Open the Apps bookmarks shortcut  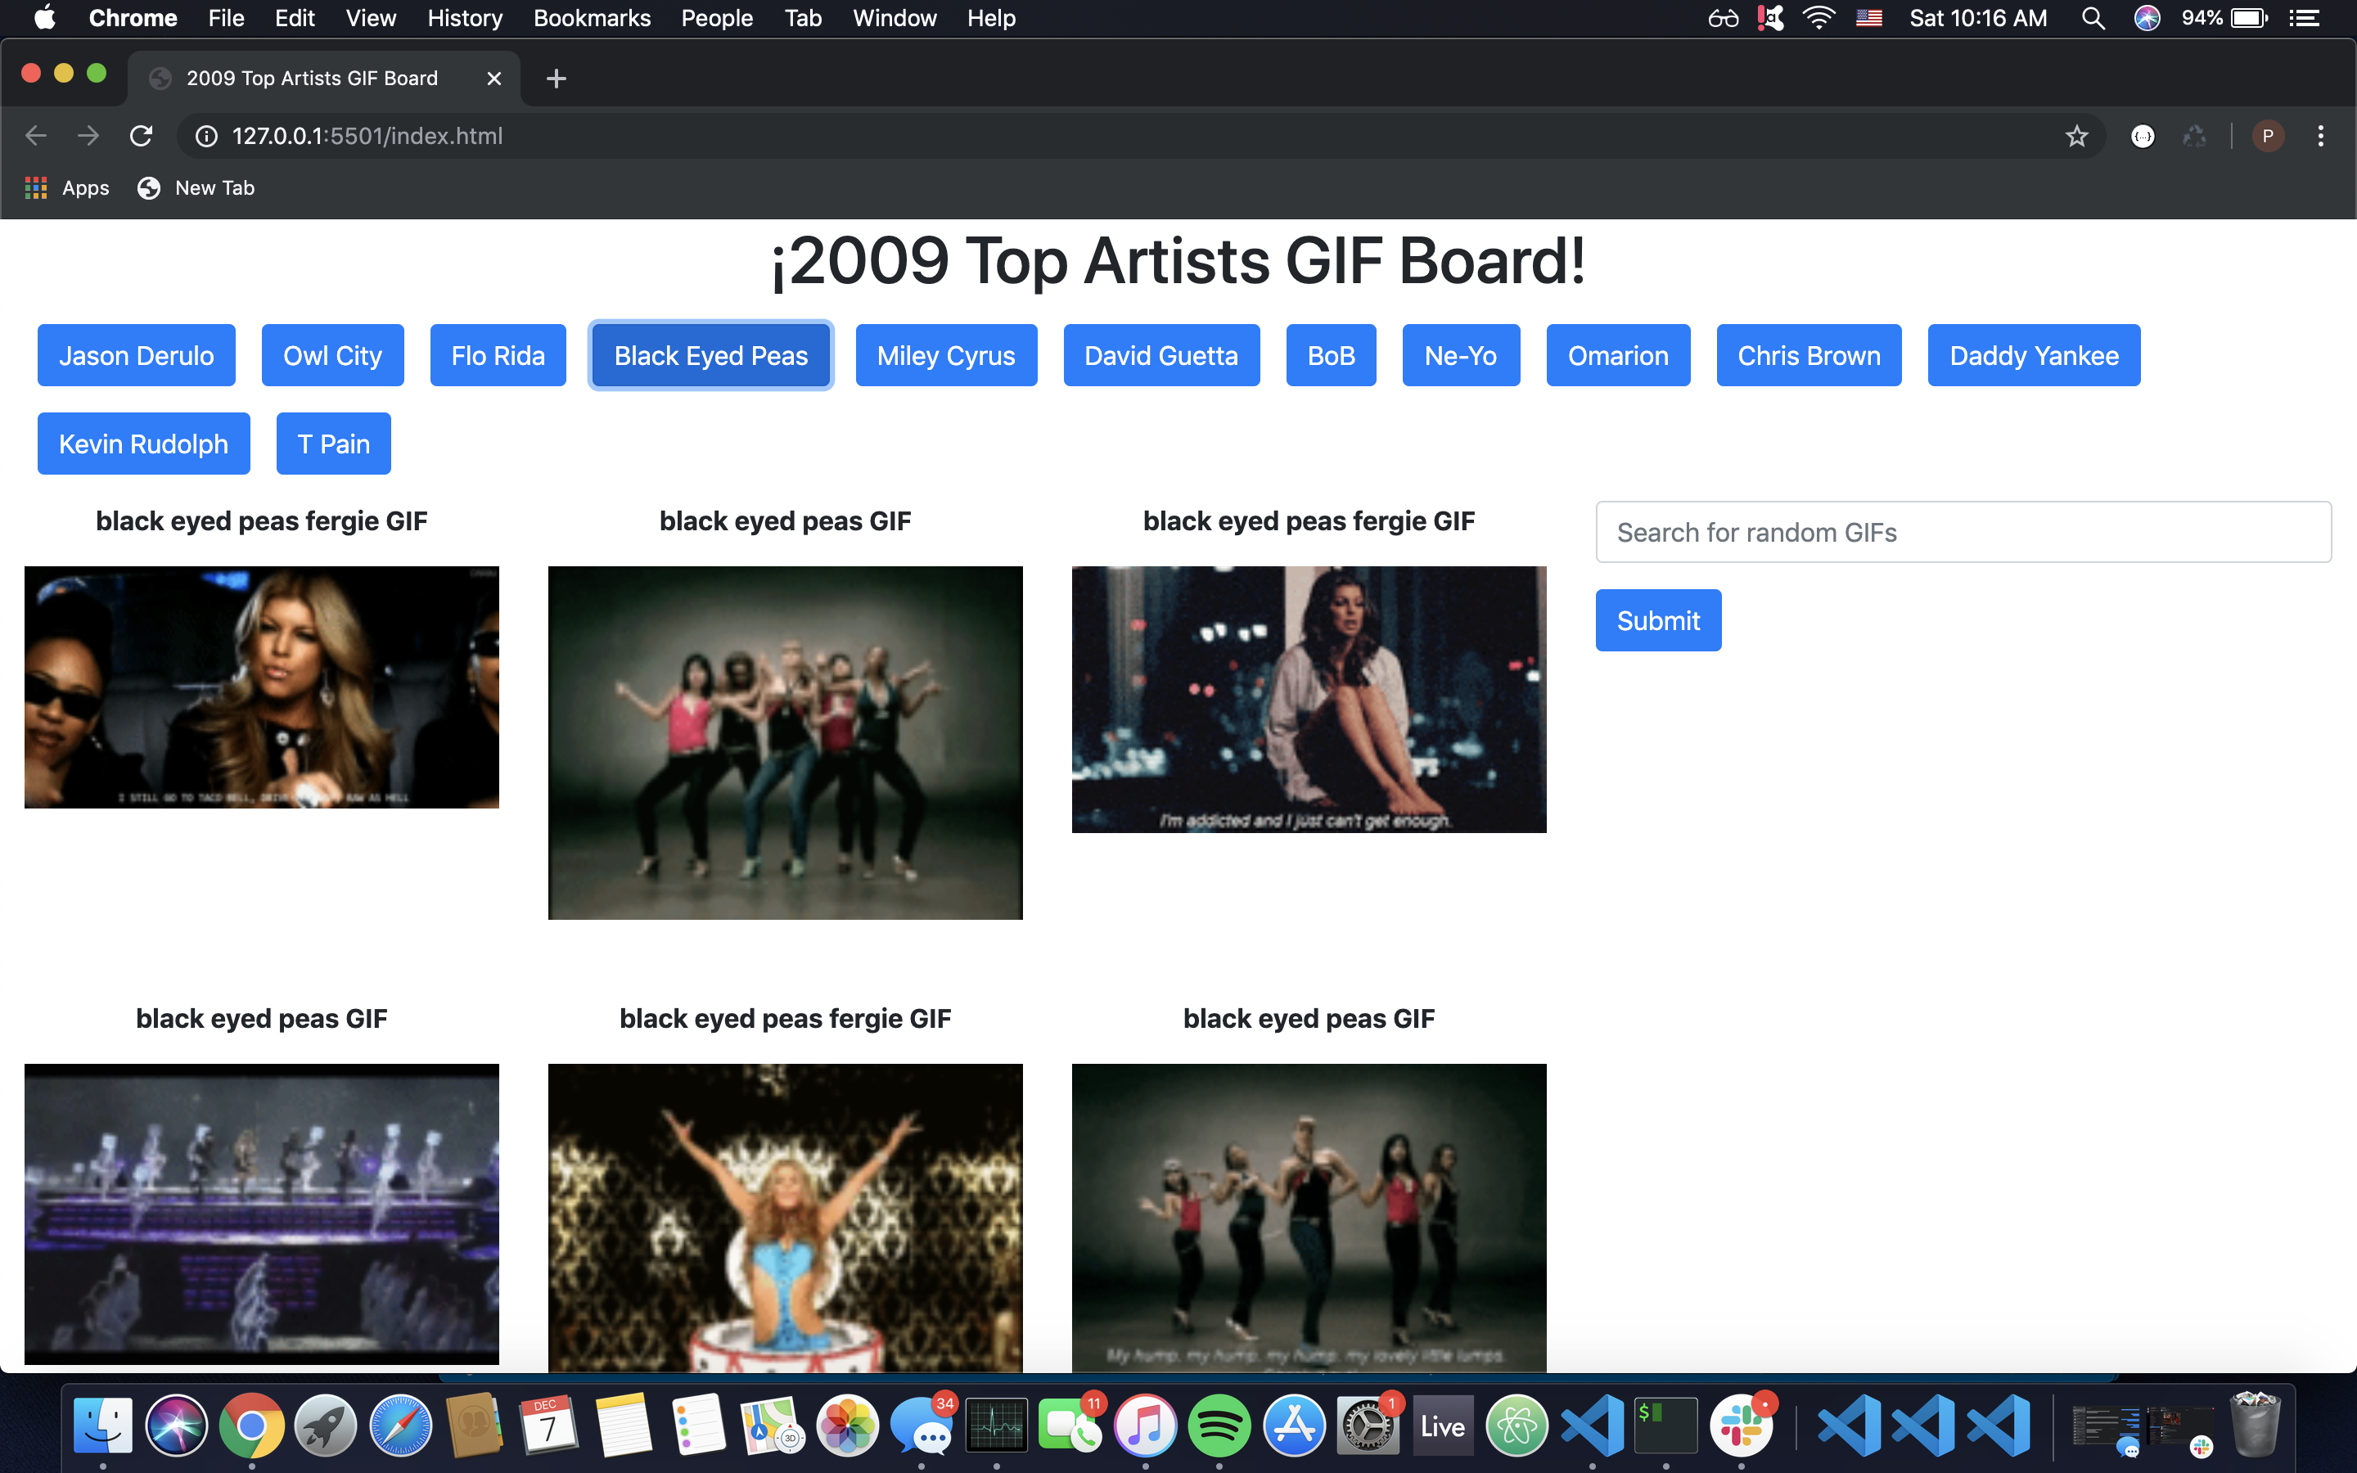(x=66, y=188)
